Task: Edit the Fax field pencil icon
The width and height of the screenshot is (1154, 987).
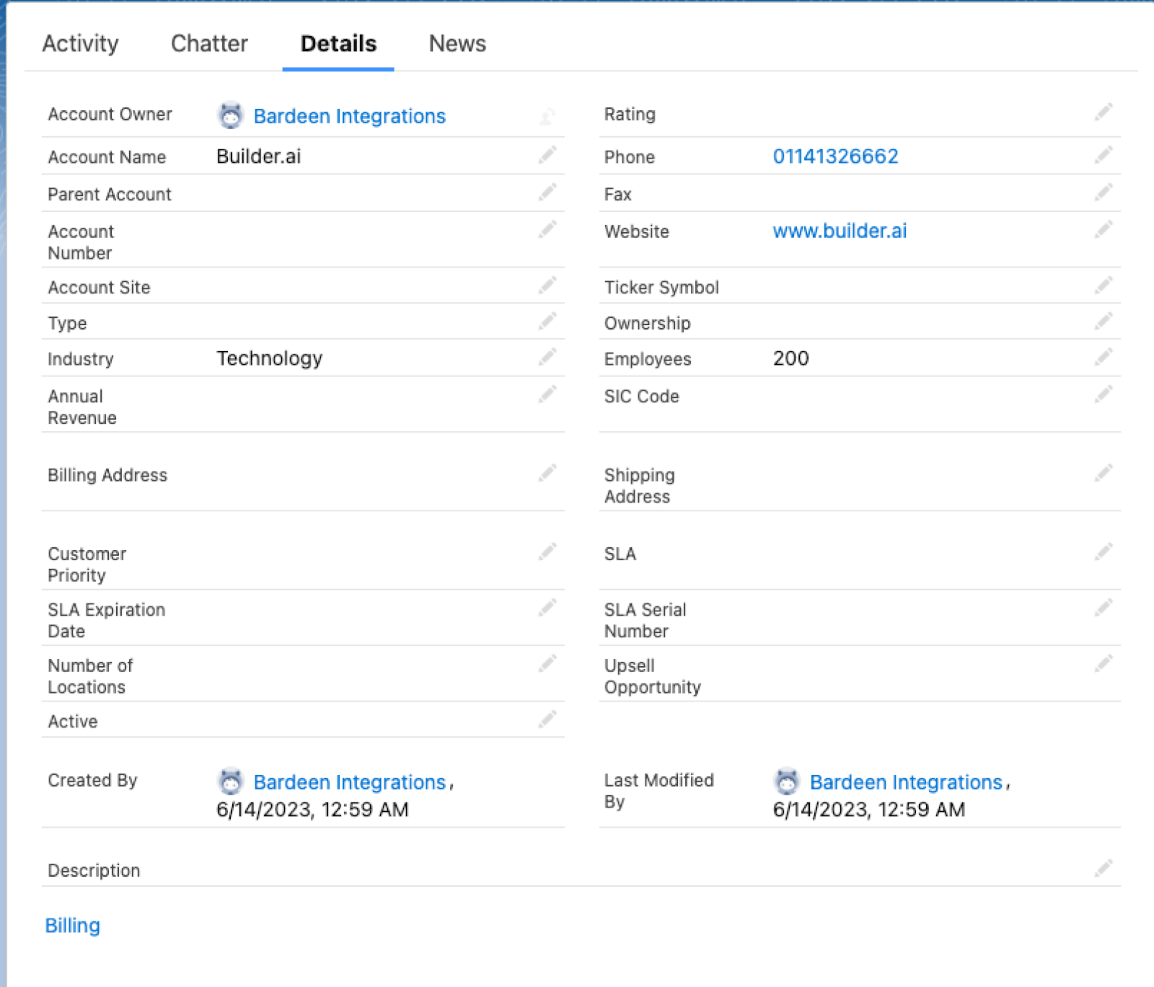Action: pyautogui.click(x=1104, y=192)
